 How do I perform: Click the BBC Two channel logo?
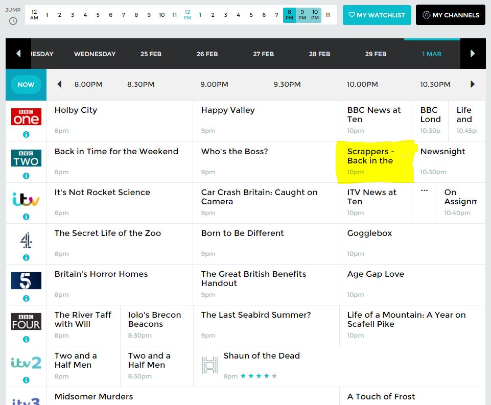(x=26, y=158)
